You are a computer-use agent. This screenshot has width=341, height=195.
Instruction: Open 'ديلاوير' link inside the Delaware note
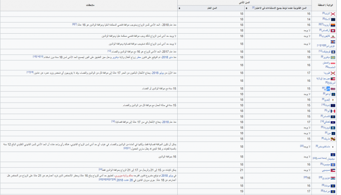click(116, 57)
